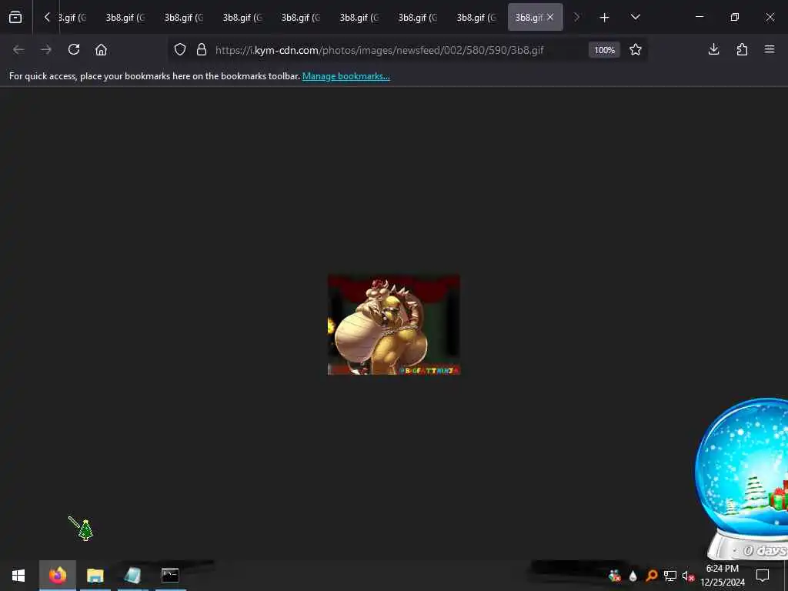Go forward with the forward arrow
The width and height of the screenshot is (788, 591).
click(46, 49)
